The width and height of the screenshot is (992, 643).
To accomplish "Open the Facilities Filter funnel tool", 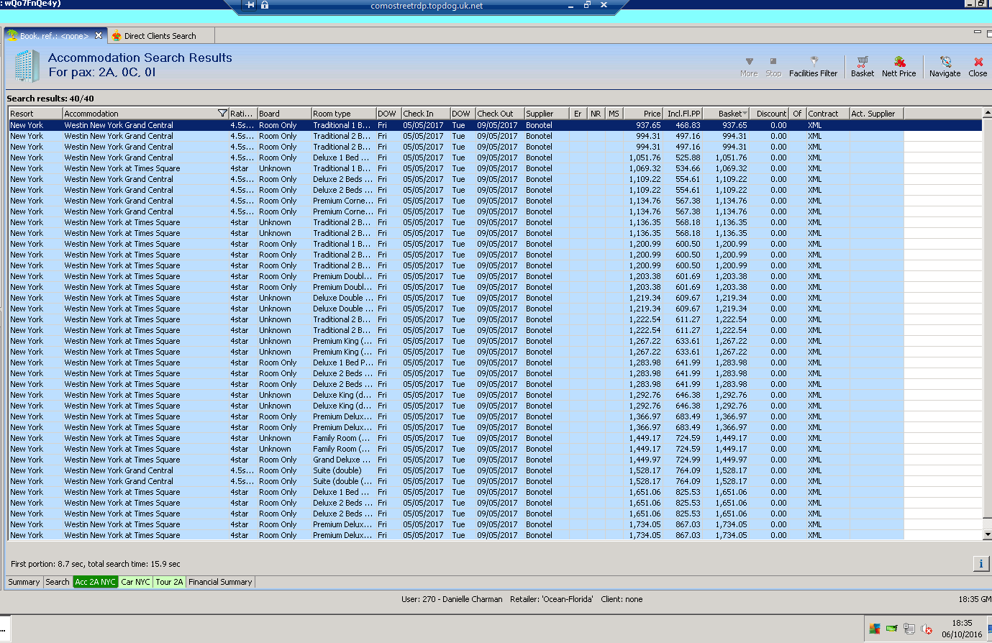I will click(x=813, y=67).
